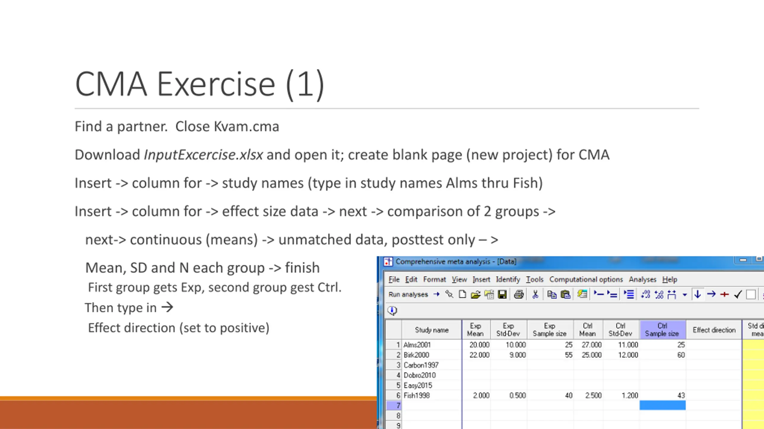This screenshot has height=429, width=764.
Task: Click the Copy icon in toolbar
Action: pyautogui.click(x=552, y=295)
